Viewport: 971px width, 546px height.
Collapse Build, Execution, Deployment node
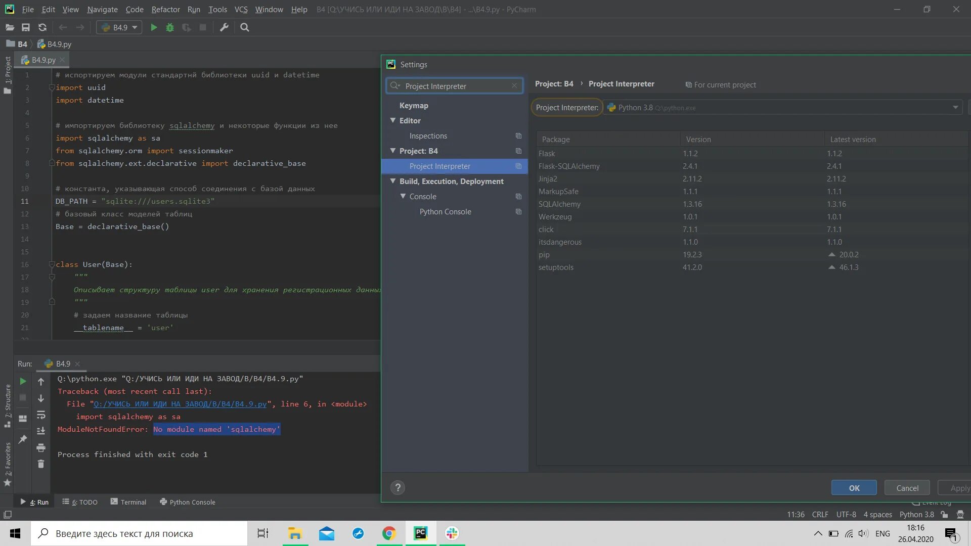[x=392, y=181]
